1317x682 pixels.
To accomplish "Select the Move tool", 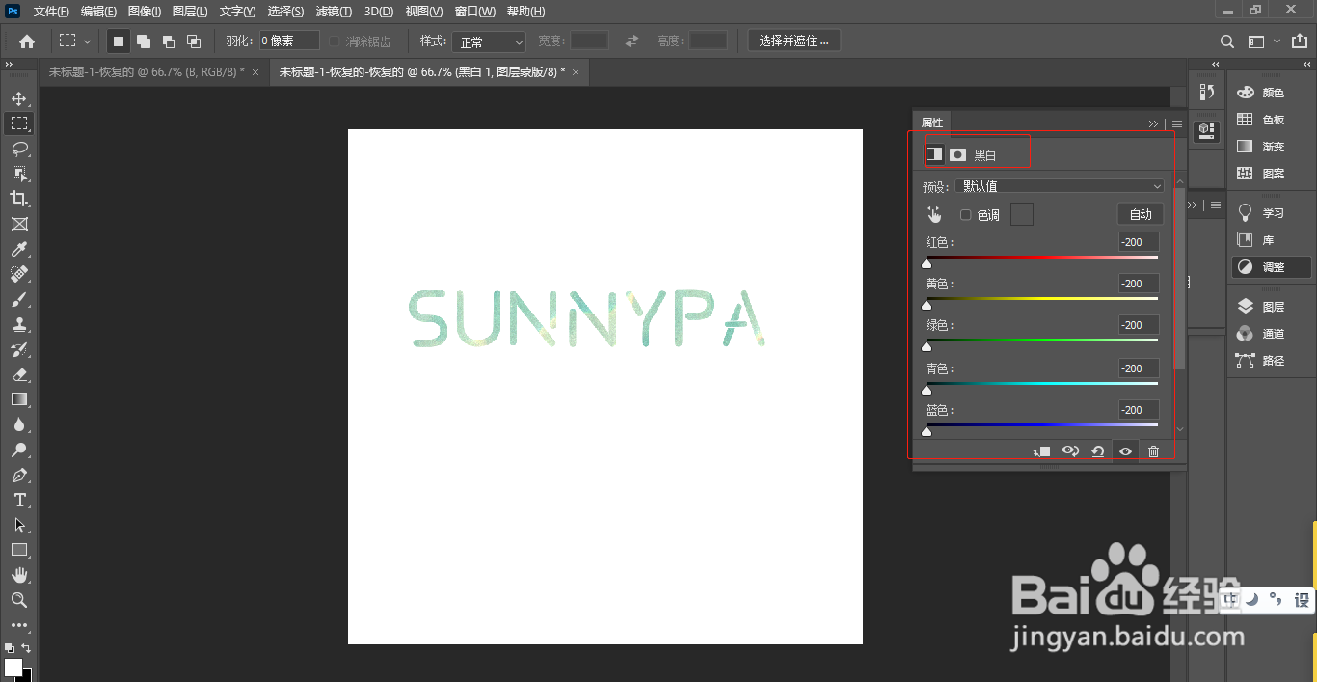I will pos(18,98).
